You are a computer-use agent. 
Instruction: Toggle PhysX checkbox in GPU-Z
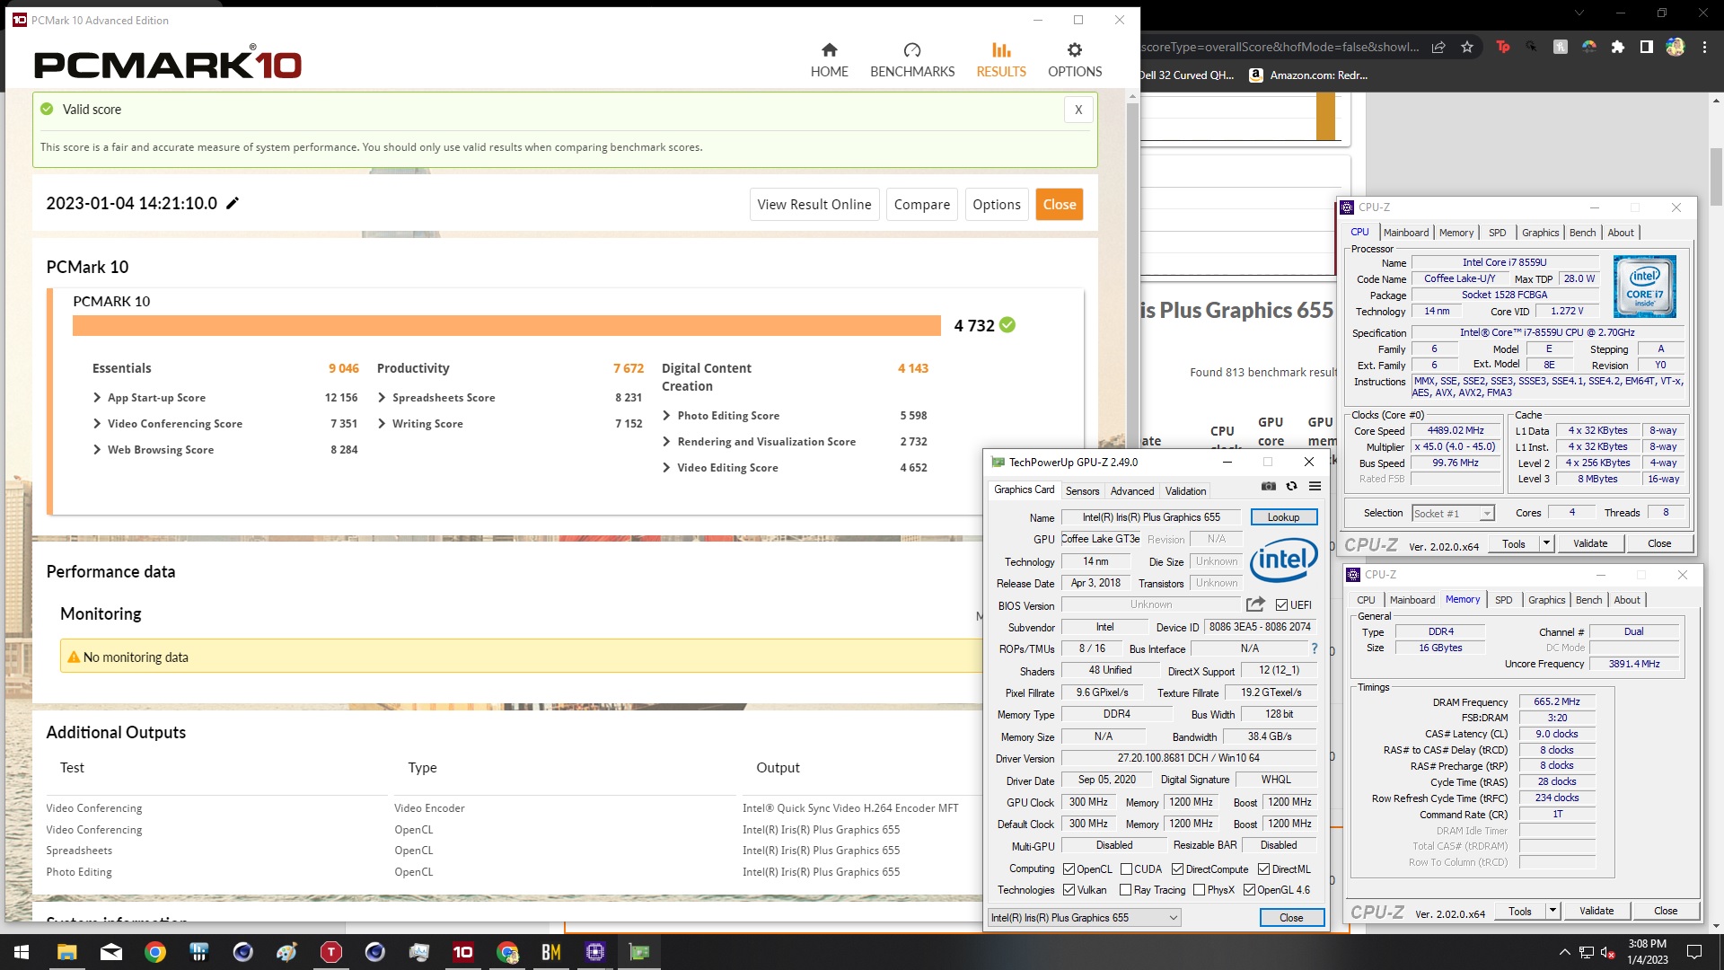tap(1199, 890)
